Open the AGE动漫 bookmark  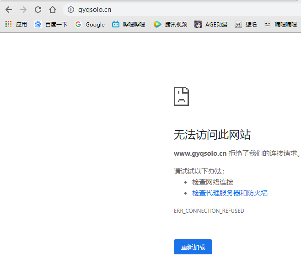211,24
